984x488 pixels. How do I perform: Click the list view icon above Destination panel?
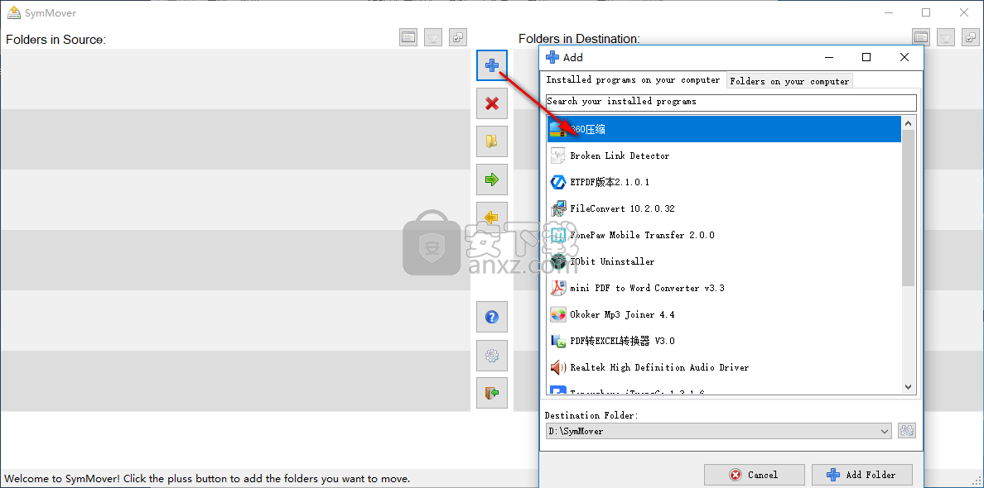click(x=921, y=37)
